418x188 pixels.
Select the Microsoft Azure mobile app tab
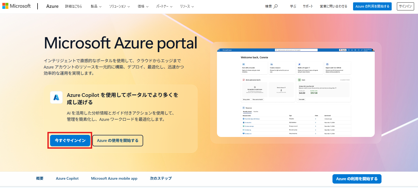[x=114, y=178]
